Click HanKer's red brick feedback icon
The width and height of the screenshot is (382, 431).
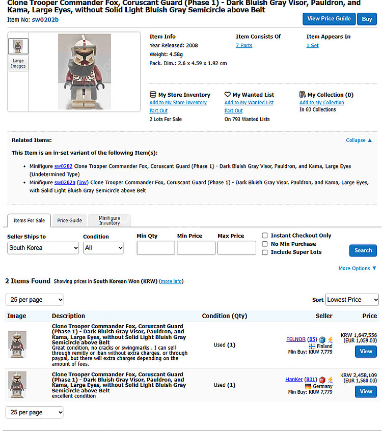(x=322, y=380)
